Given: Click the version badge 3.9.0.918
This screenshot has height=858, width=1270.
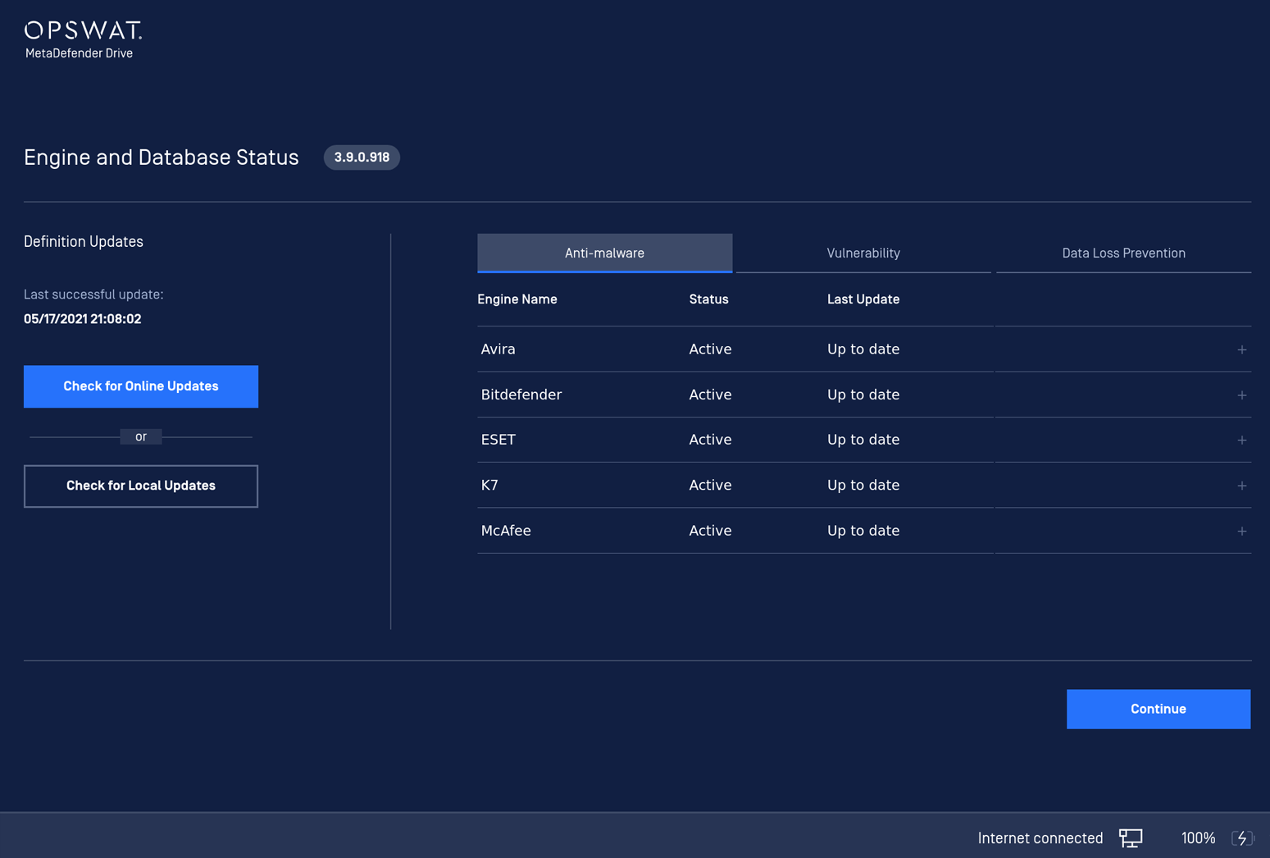Looking at the screenshot, I should point(362,157).
